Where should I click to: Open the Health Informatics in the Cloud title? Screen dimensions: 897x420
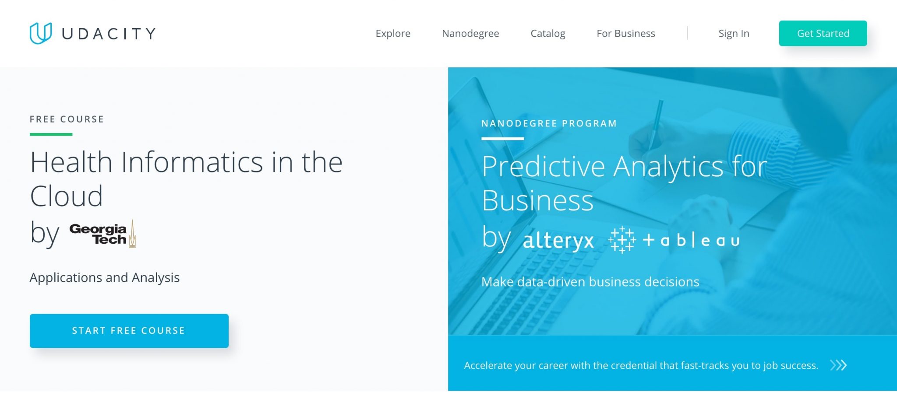pos(186,178)
